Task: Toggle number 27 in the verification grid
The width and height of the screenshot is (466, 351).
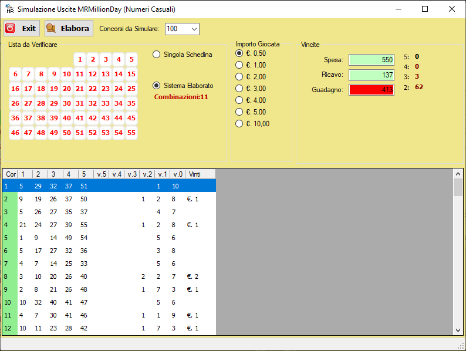Action: (x=28, y=103)
